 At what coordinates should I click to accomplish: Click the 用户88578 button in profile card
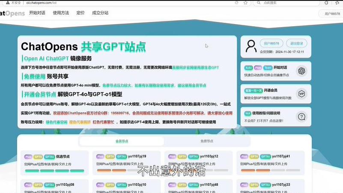pyautogui.click(x=271, y=43)
